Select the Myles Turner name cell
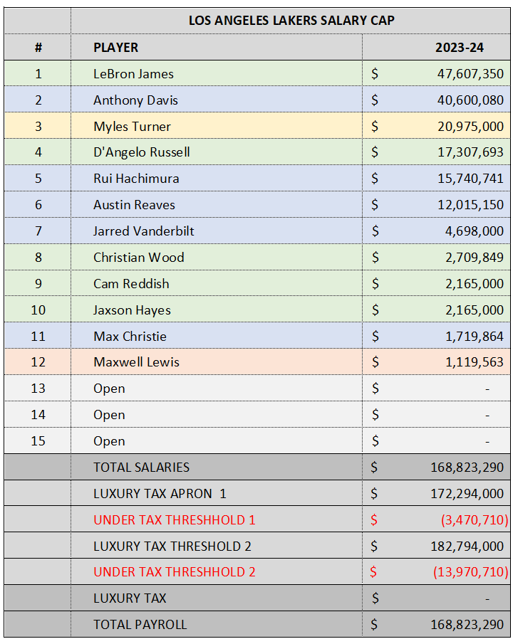This screenshot has height=639, width=513. 217,127
